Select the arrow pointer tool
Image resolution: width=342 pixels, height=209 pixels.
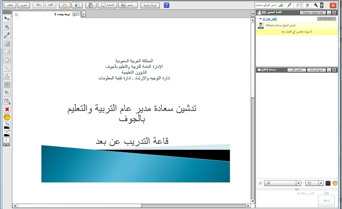click(x=7, y=27)
